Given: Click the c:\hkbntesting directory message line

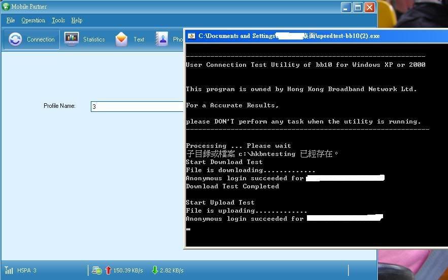Looking at the screenshot, I should tap(262, 154).
